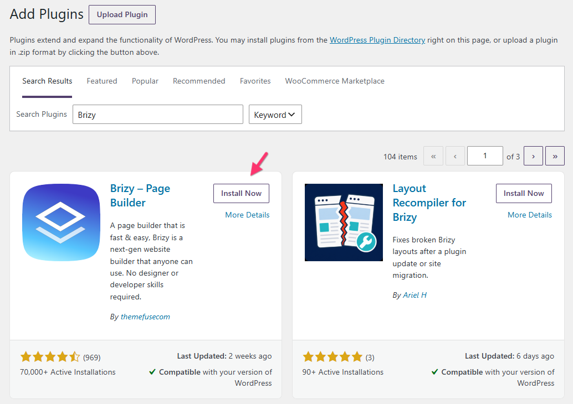Viewport: 573px width, 404px height.
Task: View More Details for Brizy Page Builder
Action: [247, 215]
